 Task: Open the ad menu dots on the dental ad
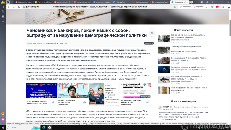click(x=118, y=85)
